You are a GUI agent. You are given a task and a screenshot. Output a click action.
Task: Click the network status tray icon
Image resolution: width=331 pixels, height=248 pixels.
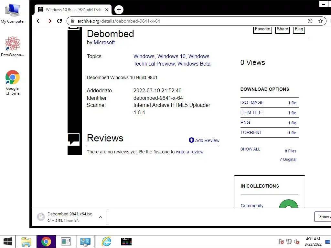pyautogui.click(x=289, y=242)
